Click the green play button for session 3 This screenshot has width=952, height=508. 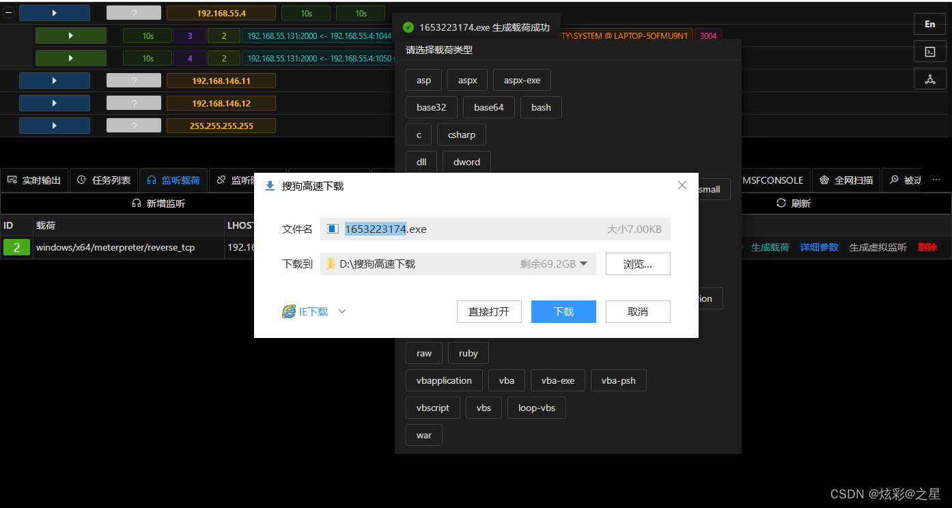coord(71,36)
